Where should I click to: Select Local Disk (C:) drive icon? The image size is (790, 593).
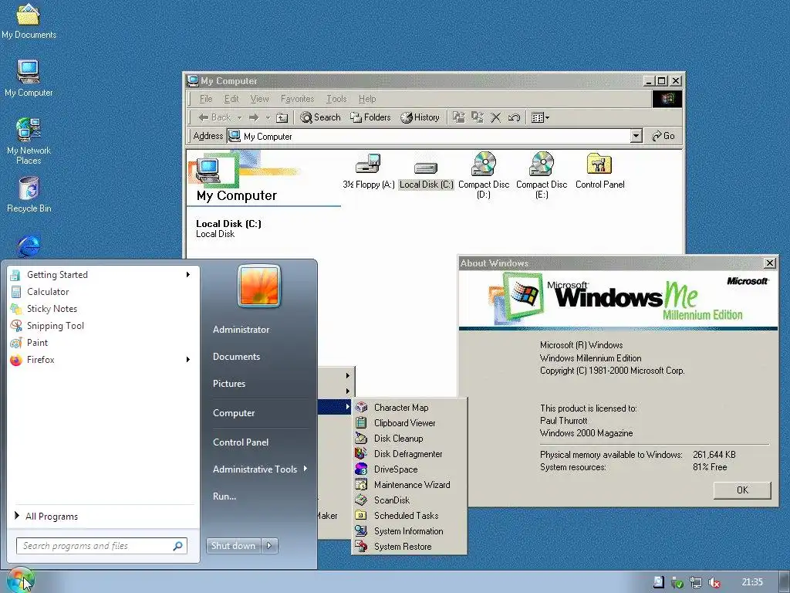(426, 174)
